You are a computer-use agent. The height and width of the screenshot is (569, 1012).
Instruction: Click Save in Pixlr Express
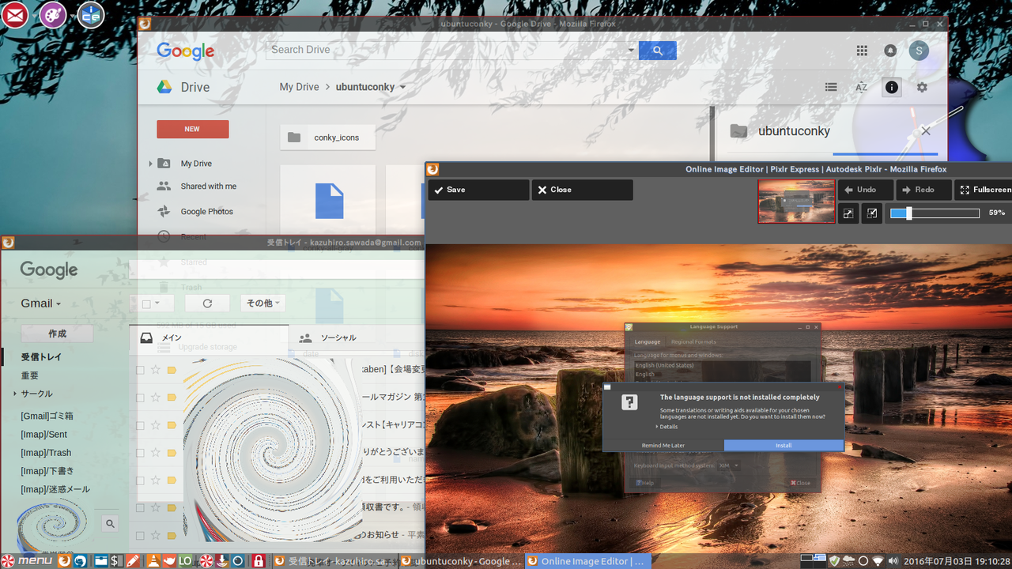pos(478,190)
